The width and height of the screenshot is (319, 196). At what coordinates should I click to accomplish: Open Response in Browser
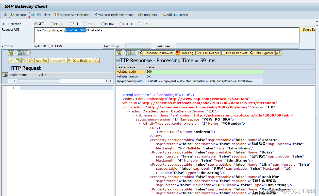point(157,53)
